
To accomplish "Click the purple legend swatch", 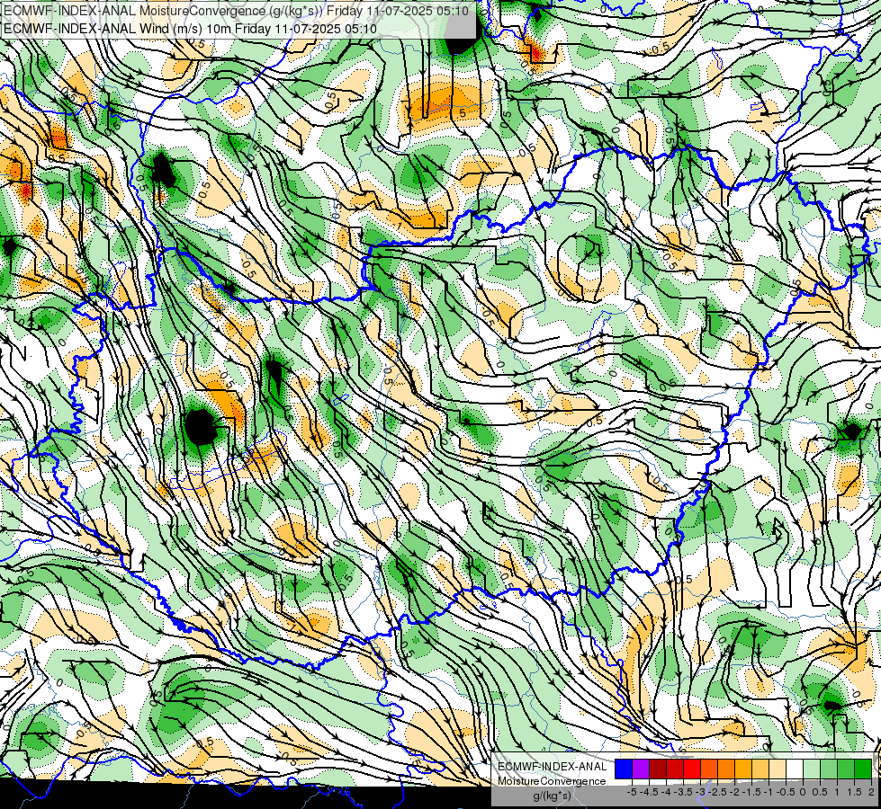I will [641, 769].
